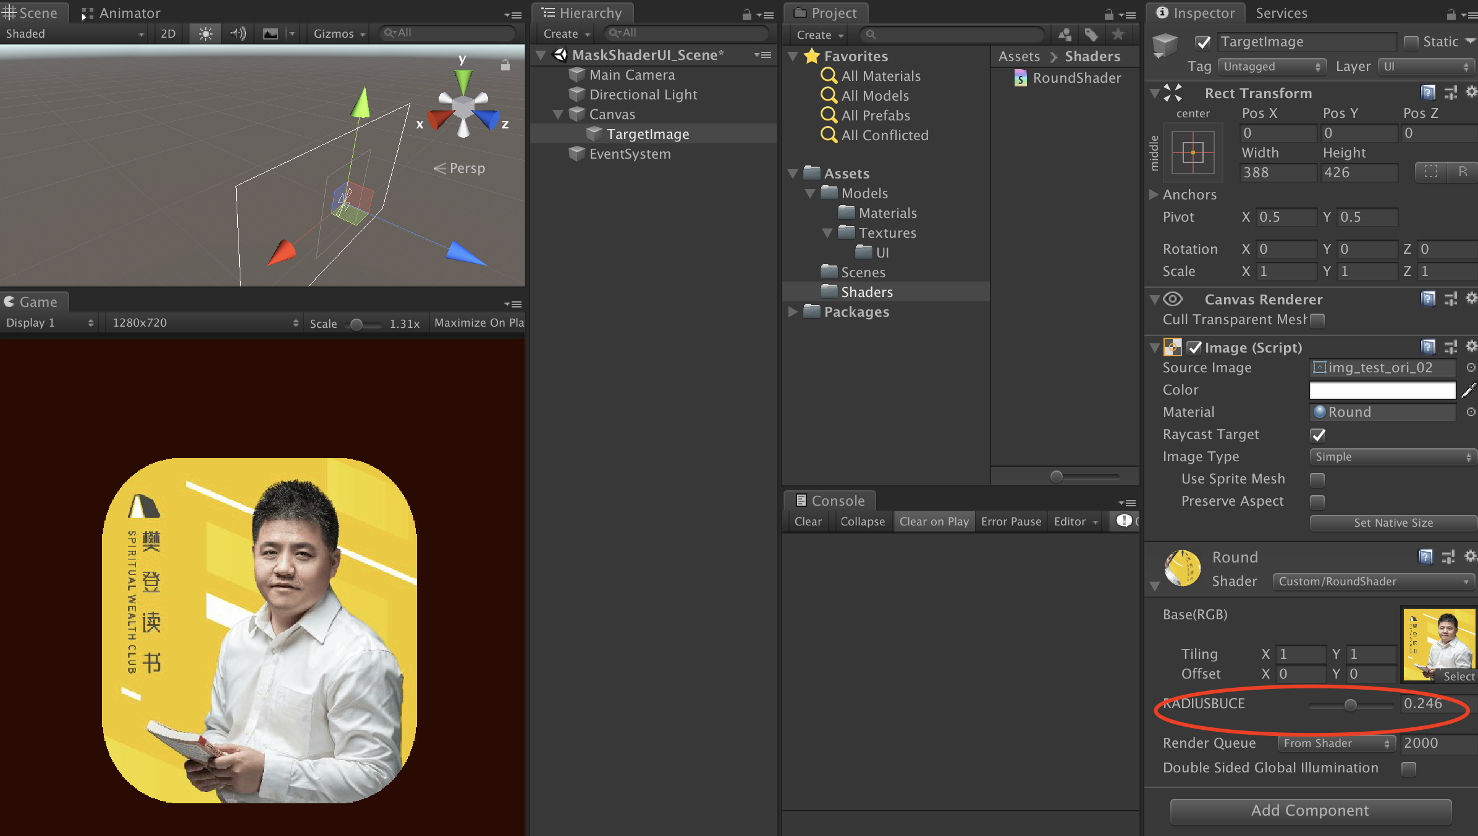Enable Preserve Aspect checkbox
Screen dimensions: 1478x836
[1317, 501]
